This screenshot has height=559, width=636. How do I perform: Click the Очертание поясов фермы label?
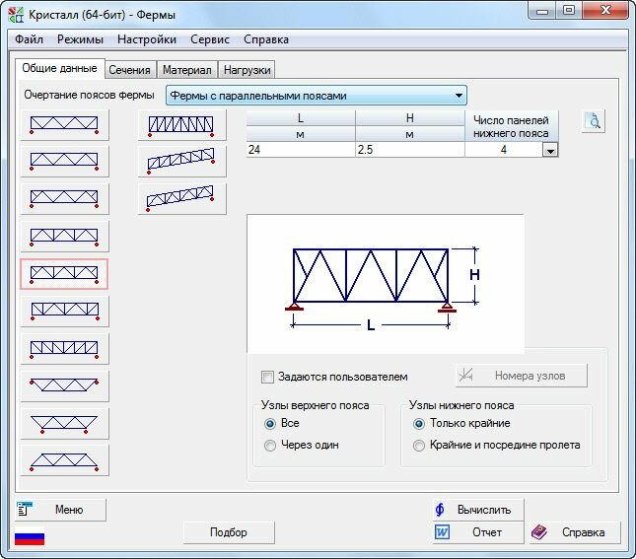(89, 95)
